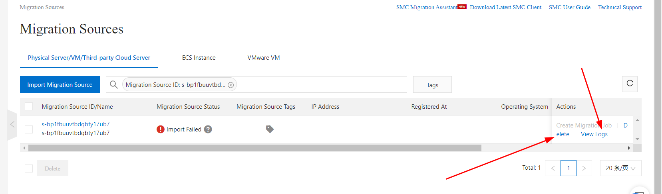The width and height of the screenshot is (662, 194).
Task: Expand the collapsed left sidebar panel
Action: (x=12, y=125)
